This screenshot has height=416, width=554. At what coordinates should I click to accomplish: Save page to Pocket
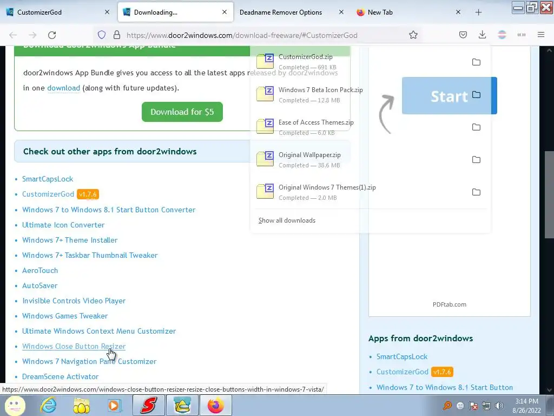pyautogui.click(x=463, y=35)
